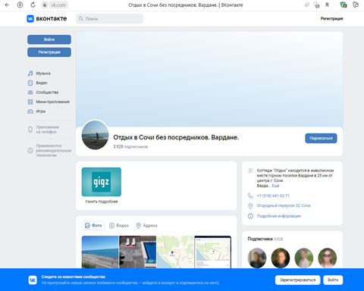Click the phone number +7 (918) 441-32-71
The width and height of the screenshot is (364, 291).
pos(273,196)
